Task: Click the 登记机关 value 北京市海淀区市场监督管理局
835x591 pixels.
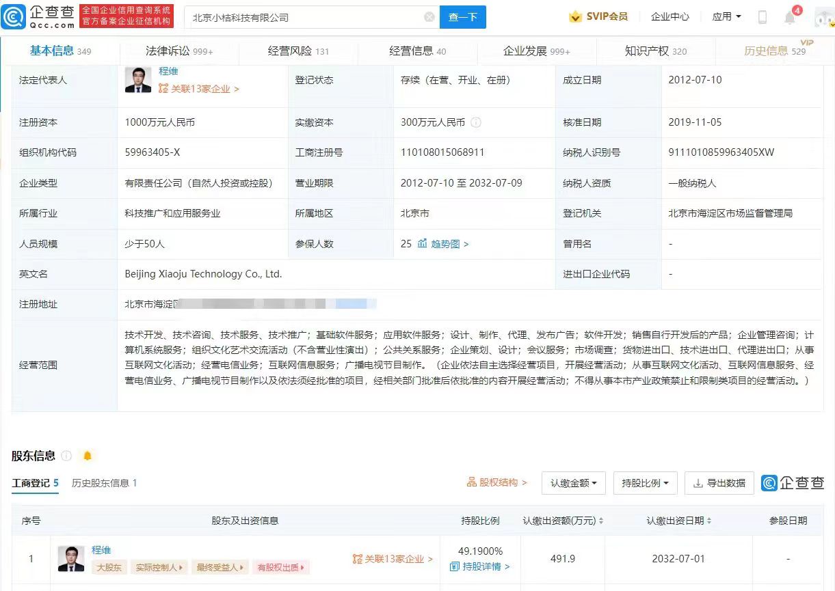Action: (x=730, y=213)
